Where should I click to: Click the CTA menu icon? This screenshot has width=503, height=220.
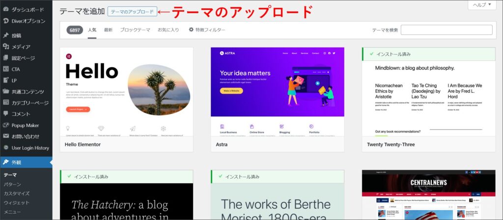click(6, 69)
